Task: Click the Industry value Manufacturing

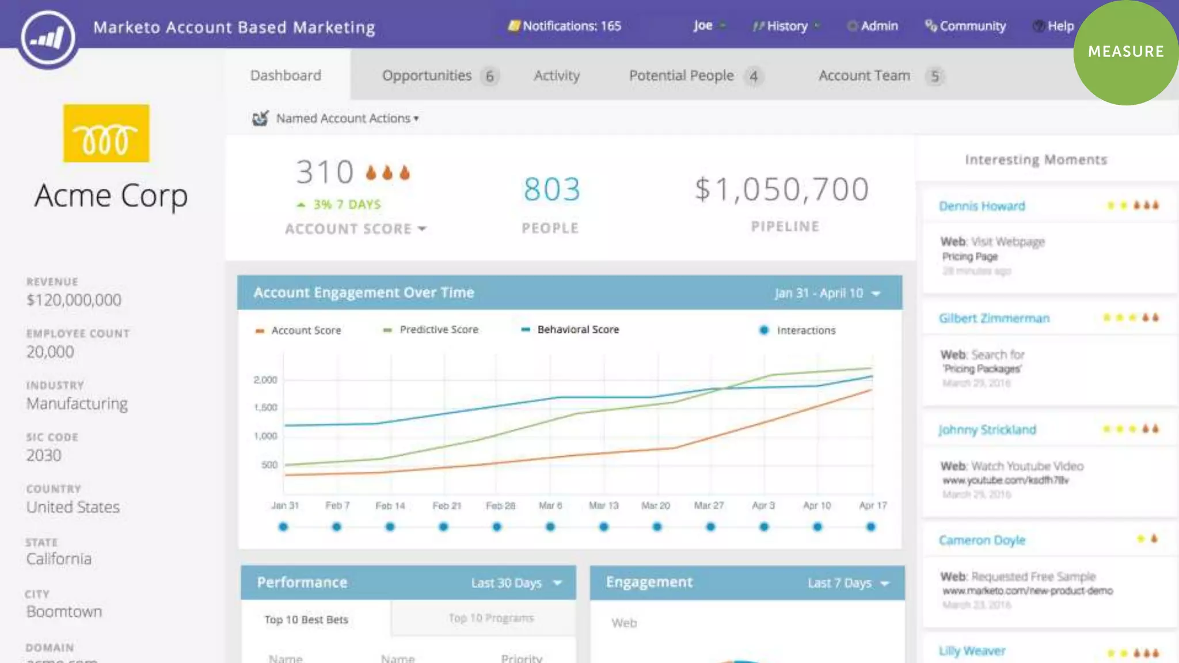Action: 77,403
